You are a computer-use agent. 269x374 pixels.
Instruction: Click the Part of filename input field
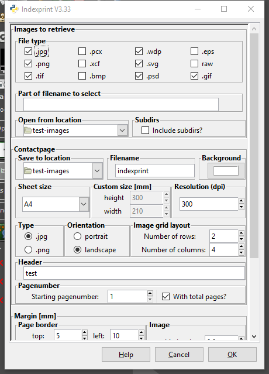[x=121, y=104]
